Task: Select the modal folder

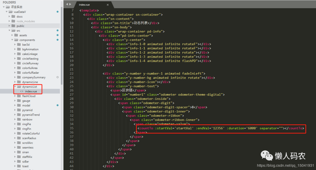Action: click(x=26, y=105)
